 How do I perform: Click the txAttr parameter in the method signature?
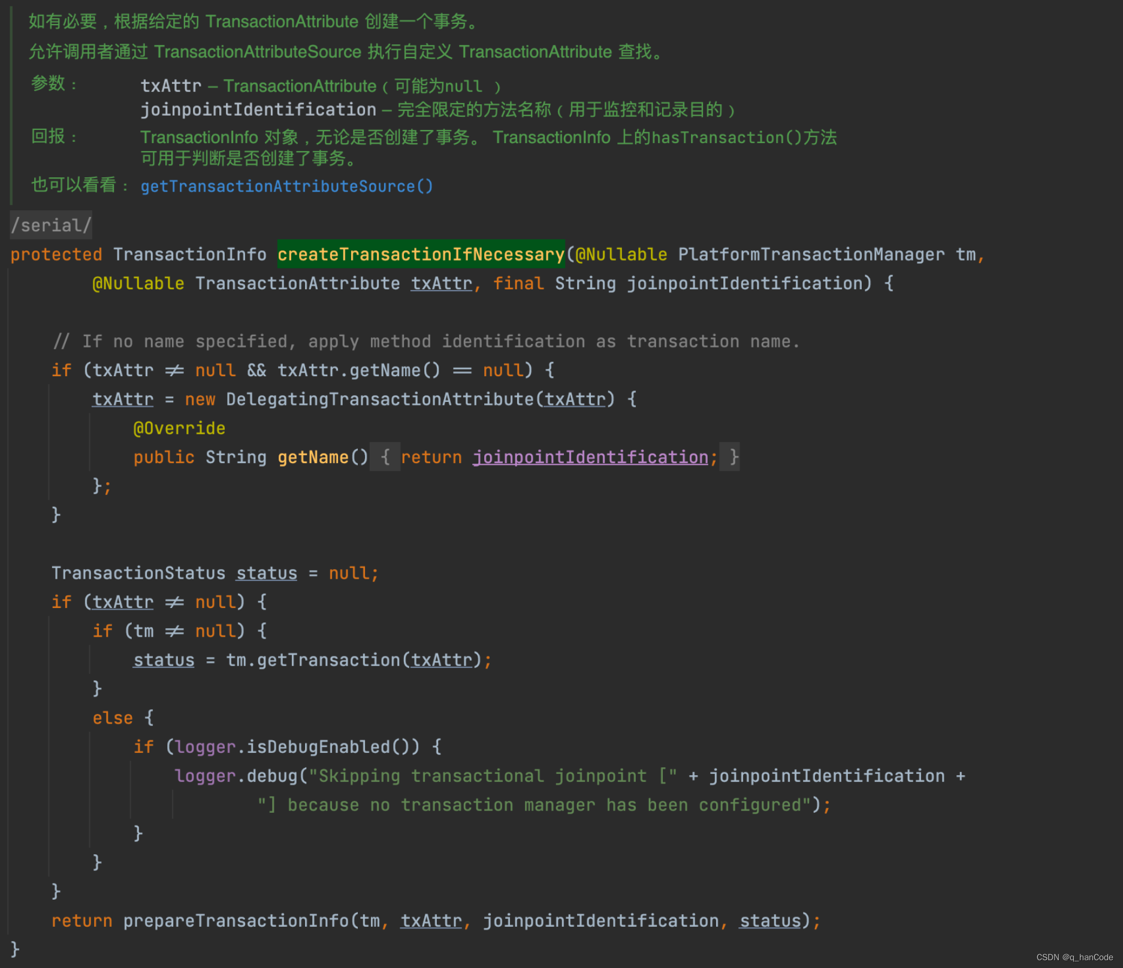point(441,283)
